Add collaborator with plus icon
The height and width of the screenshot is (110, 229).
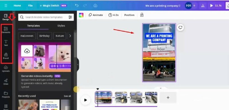[x=194, y=5]
